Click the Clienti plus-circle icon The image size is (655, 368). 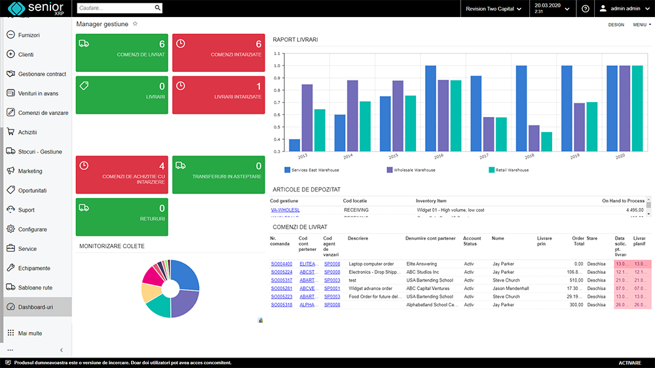11,54
